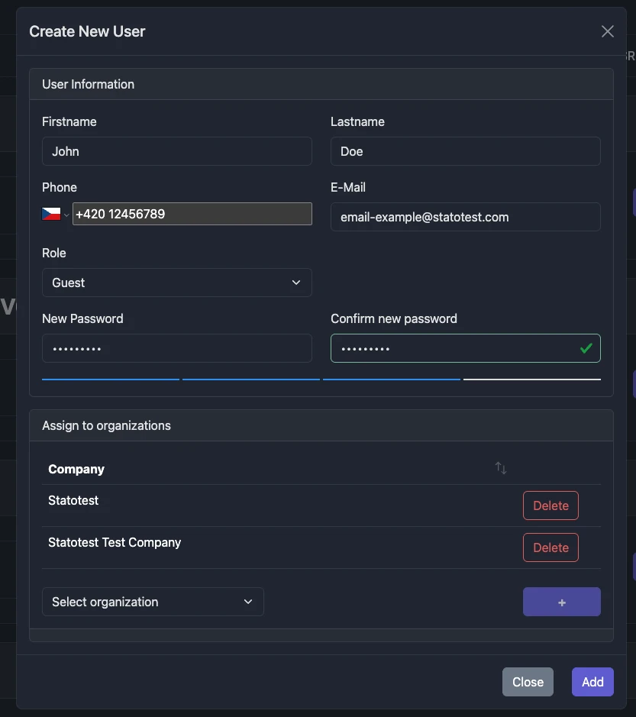Click the X to dismiss the dialog
The height and width of the screenshot is (717, 636).
[607, 31]
